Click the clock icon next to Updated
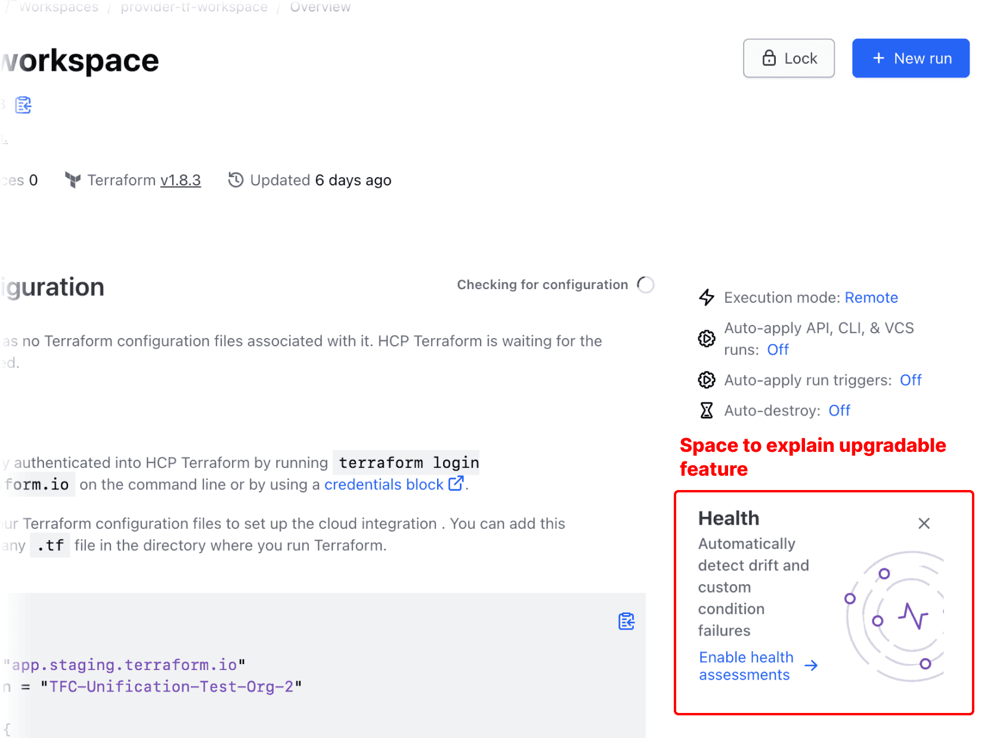 coord(235,179)
